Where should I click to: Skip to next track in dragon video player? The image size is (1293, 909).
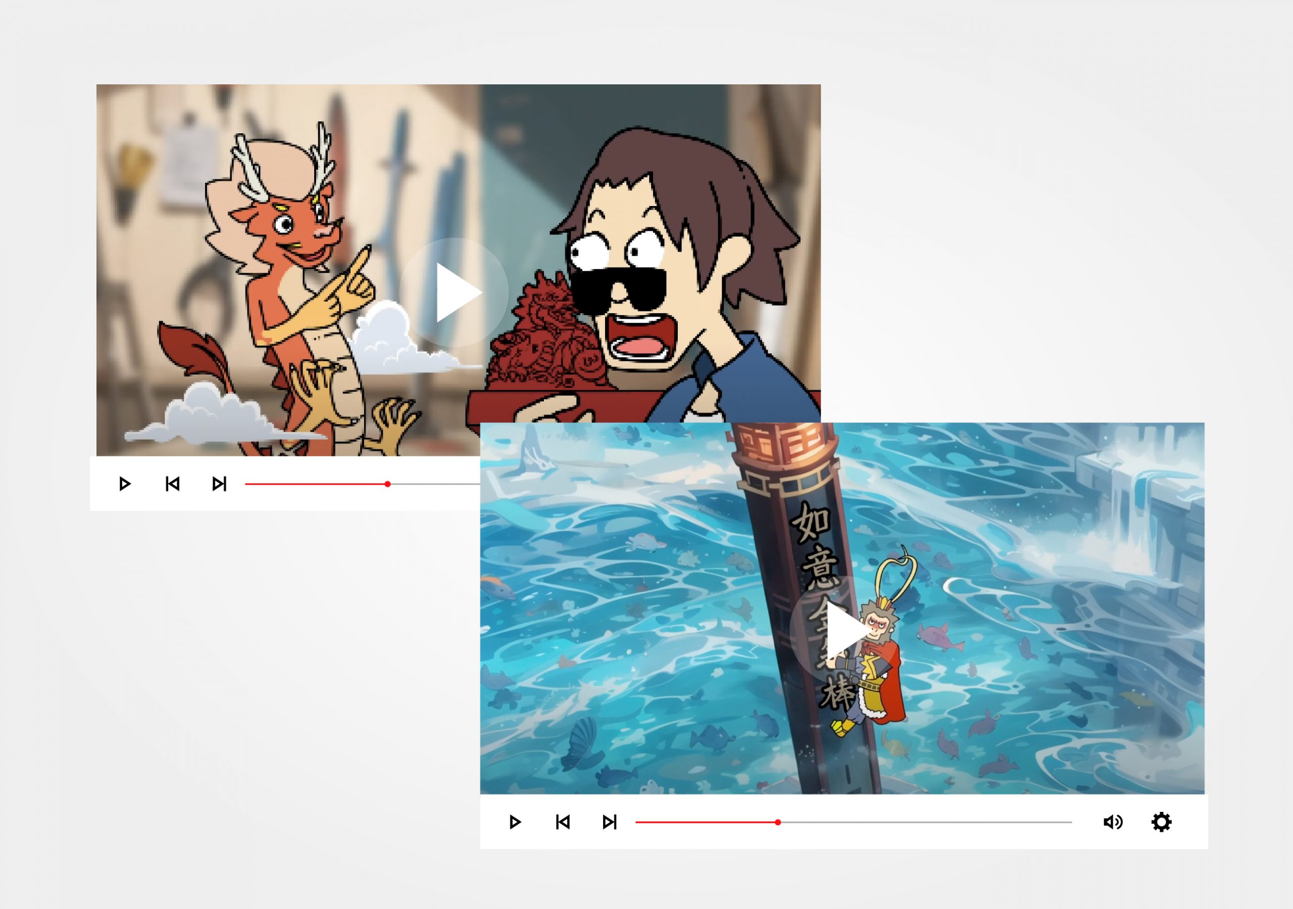tap(219, 484)
